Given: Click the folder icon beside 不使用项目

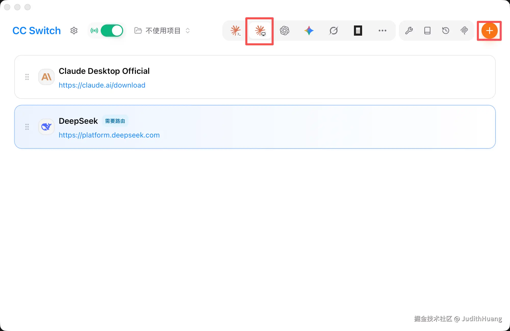Looking at the screenshot, I should (x=138, y=31).
